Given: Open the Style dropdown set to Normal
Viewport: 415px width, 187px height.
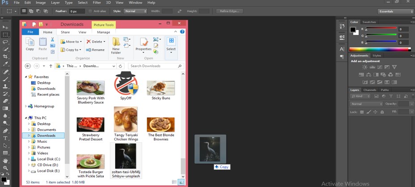Looking at the screenshot, I should click(135, 11).
